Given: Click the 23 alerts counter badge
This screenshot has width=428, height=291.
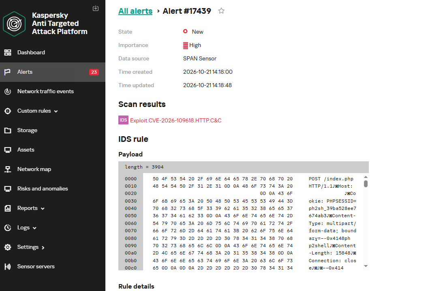Looking at the screenshot, I should pos(94,72).
